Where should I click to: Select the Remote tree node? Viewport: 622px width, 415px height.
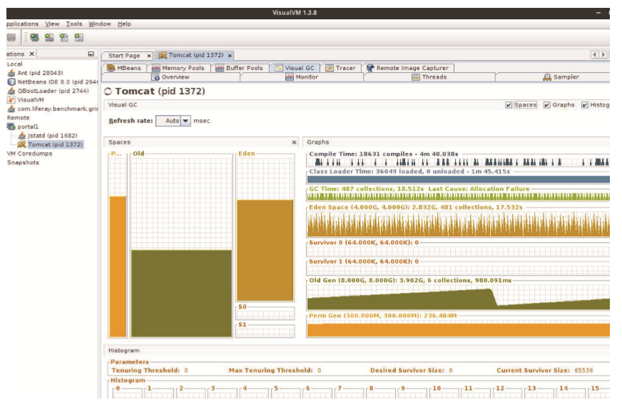(x=19, y=118)
